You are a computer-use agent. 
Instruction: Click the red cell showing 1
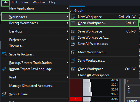pos(76,99)
